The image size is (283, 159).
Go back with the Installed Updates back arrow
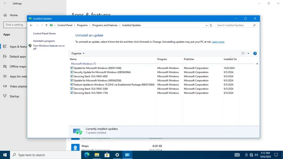pos(31,25)
